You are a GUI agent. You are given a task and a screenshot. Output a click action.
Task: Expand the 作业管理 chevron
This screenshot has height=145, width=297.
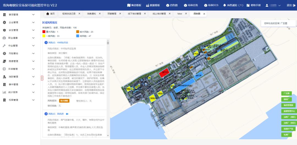coord(33,46)
